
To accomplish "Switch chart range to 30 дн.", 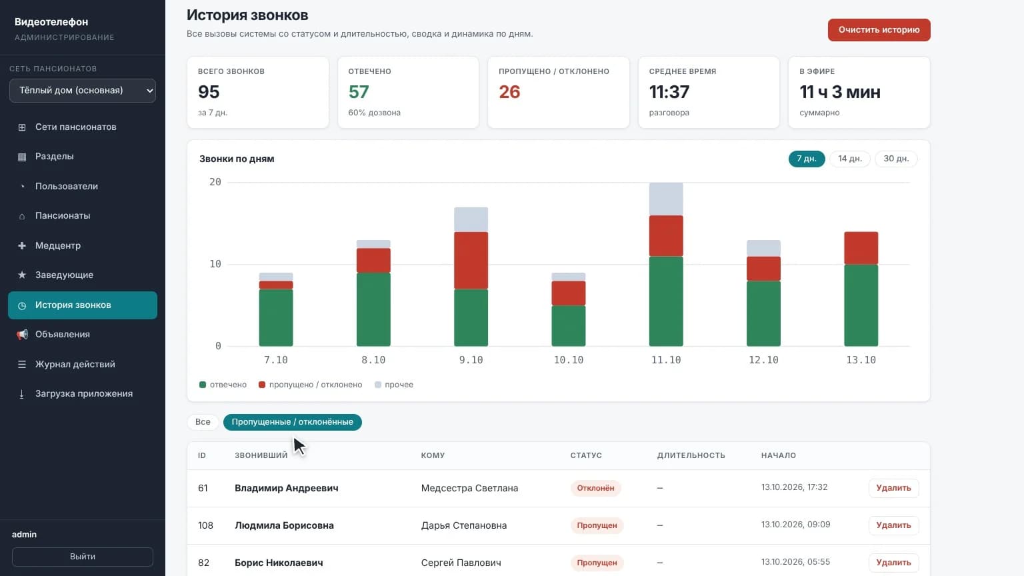I will (x=896, y=159).
